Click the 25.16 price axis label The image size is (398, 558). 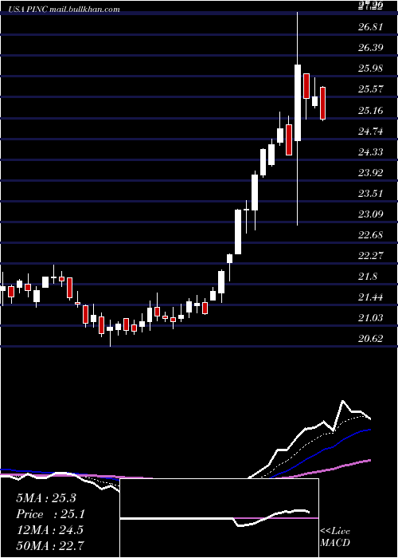coord(371,111)
